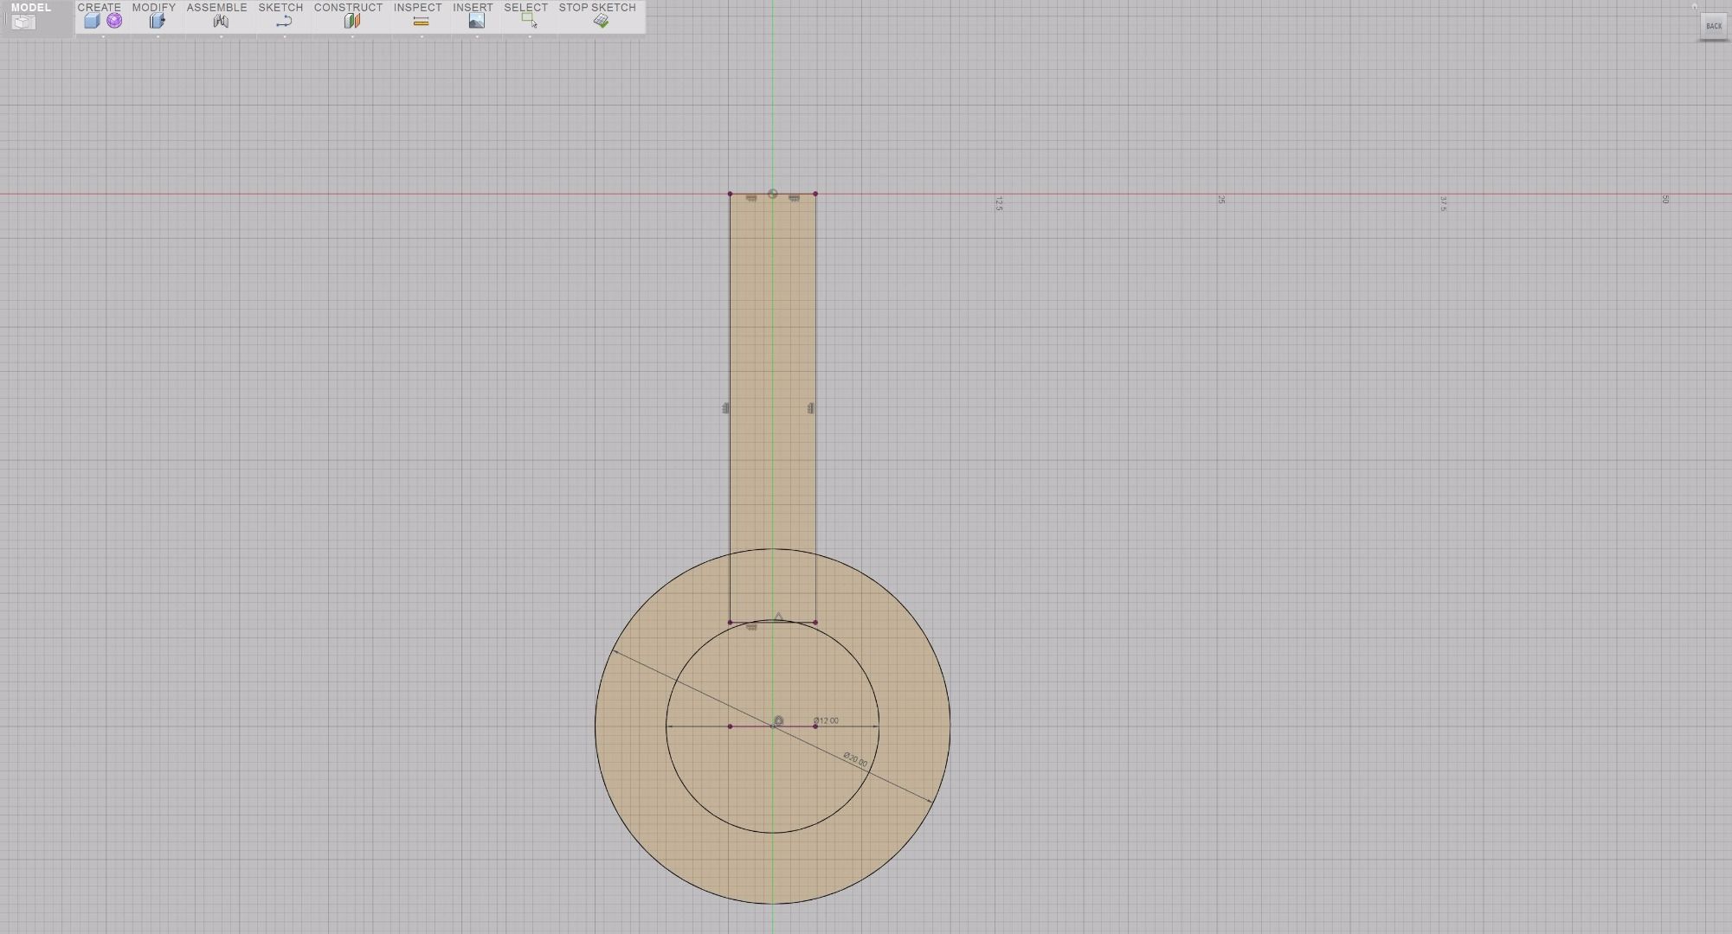The image size is (1732, 934).
Task: Expand the SKETCH dropdown menu
Action: coord(280,7)
